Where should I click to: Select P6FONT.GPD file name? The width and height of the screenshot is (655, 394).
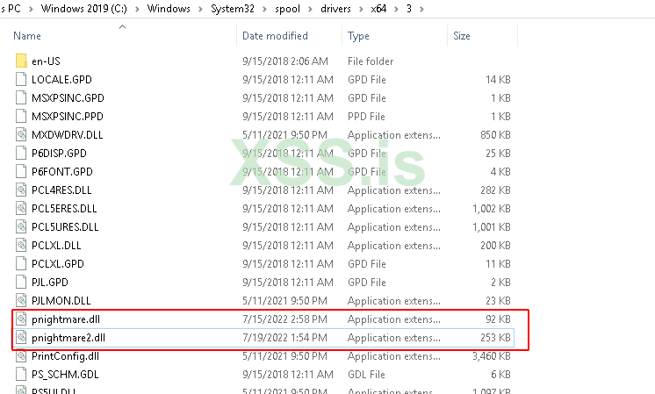coord(62,171)
